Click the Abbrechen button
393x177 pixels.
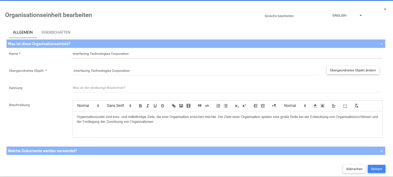click(x=354, y=169)
